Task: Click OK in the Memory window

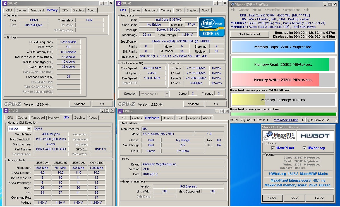Action: tap(102, 104)
